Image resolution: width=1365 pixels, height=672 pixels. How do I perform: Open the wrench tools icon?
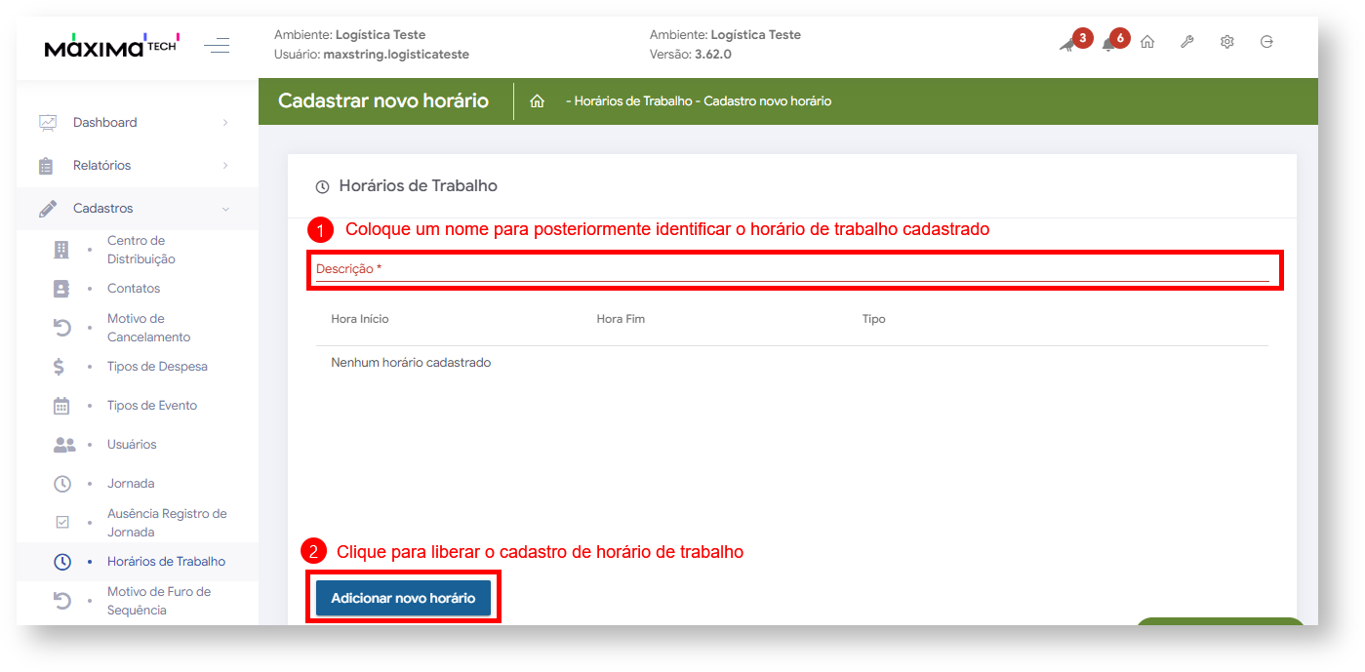coord(1187,42)
